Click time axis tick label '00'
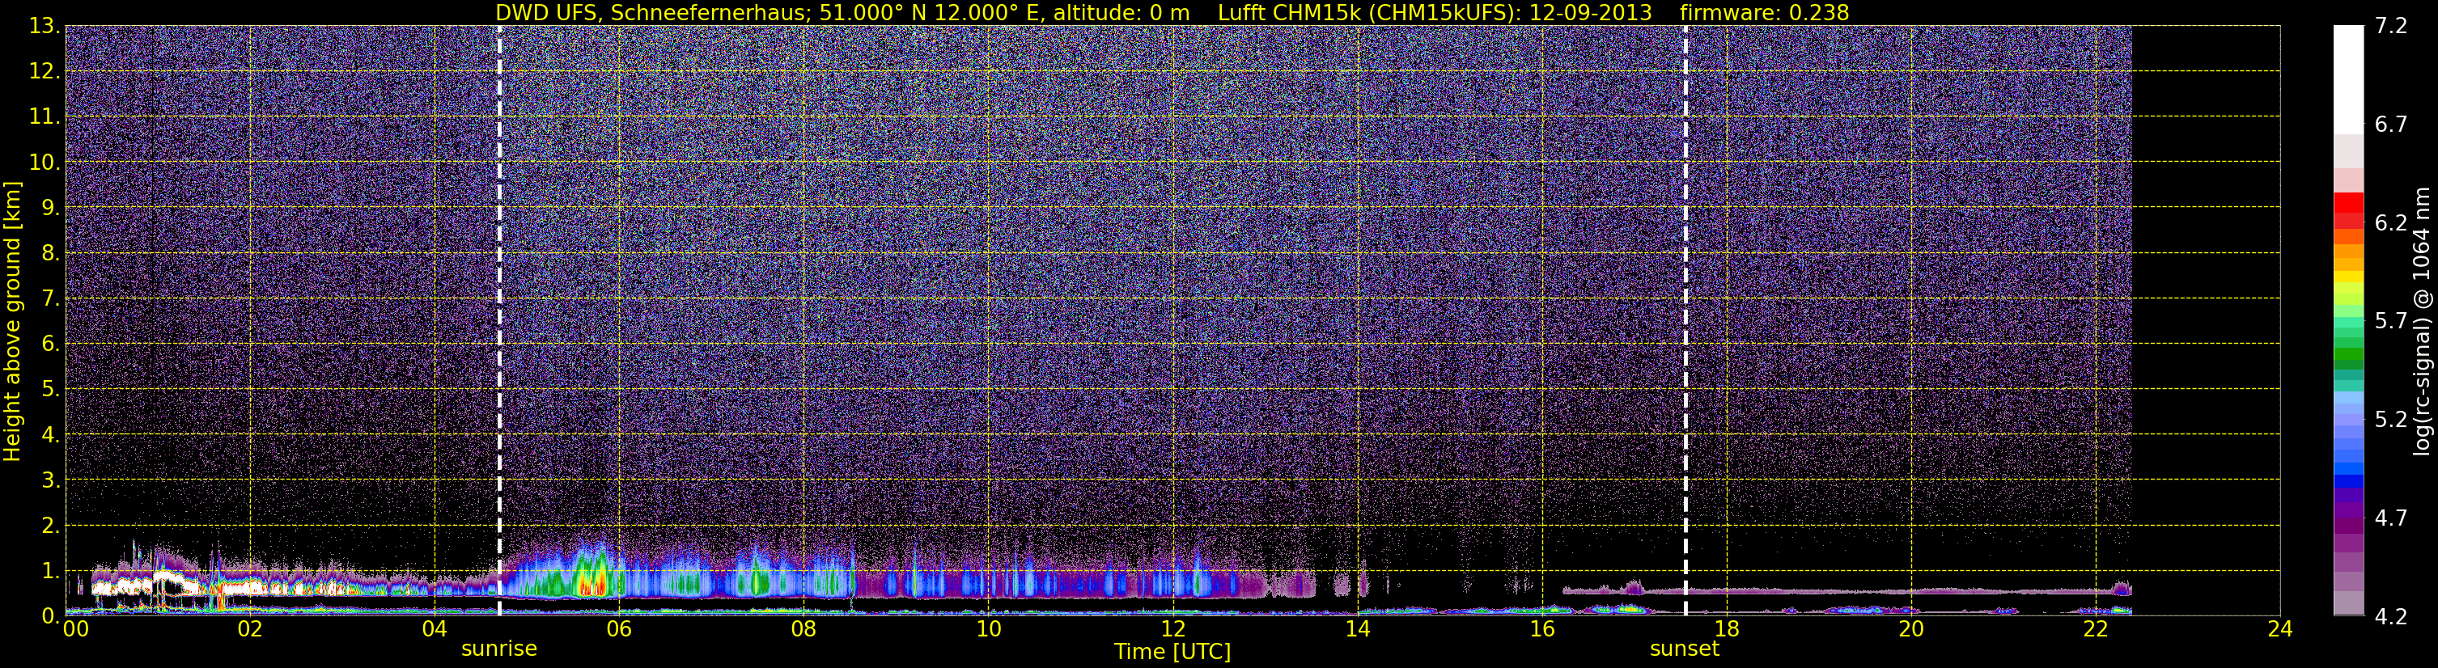The height and width of the screenshot is (668, 2438). [x=76, y=630]
